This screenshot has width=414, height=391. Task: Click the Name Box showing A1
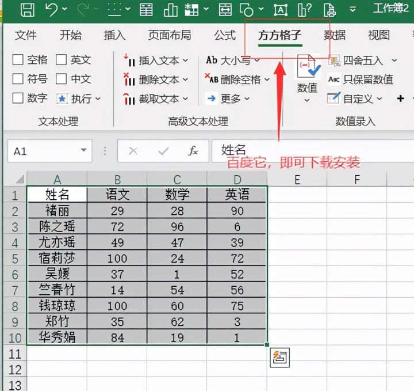tap(50, 151)
